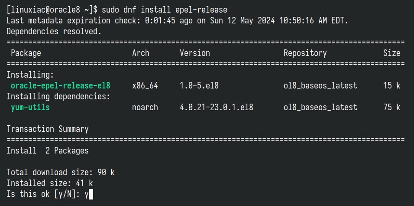Click the [linuxiac@oracle8 ~]$ prompt
Image resolution: width=414 pixels, height=206 pixels.
[x=52, y=10]
